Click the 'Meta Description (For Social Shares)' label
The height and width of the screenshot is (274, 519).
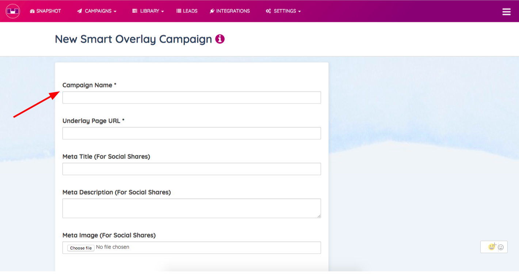tap(117, 192)
